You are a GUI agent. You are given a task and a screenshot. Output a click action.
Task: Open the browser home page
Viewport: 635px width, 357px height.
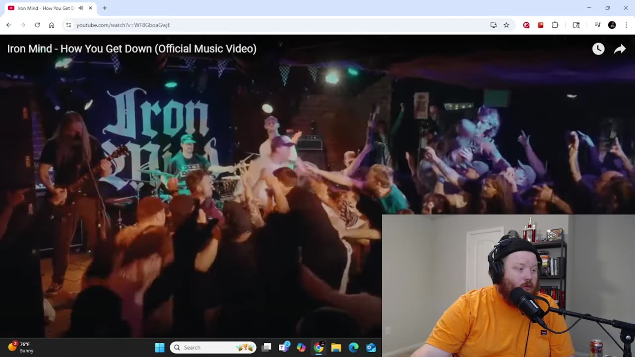pos(52,25)
